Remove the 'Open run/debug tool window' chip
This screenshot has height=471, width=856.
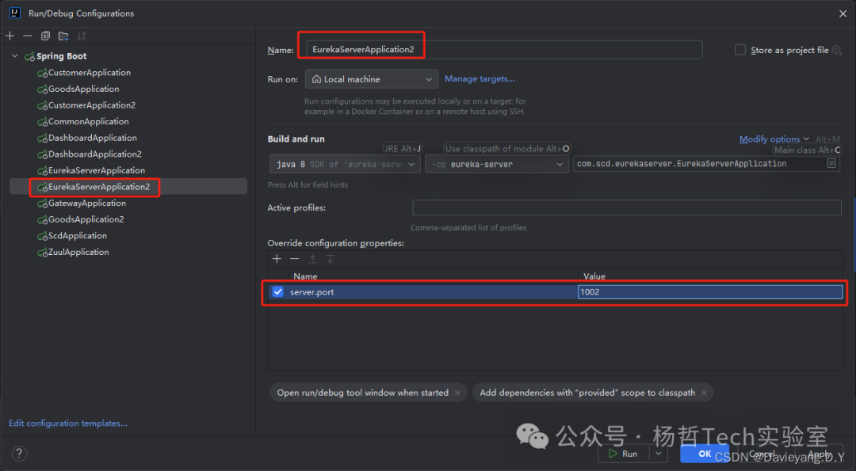tap(459, 393)
